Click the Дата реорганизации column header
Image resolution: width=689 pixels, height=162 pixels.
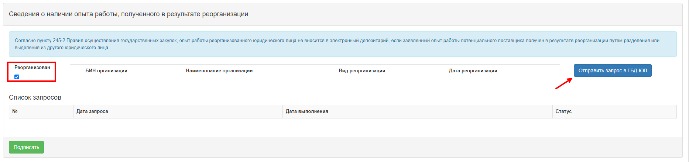(473, 70)
